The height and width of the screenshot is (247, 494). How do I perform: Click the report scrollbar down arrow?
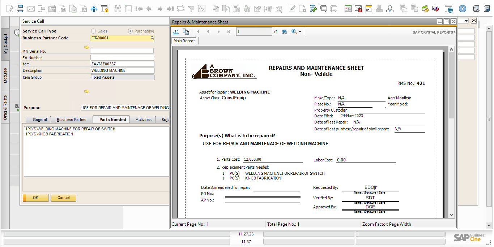coord(451,215)
